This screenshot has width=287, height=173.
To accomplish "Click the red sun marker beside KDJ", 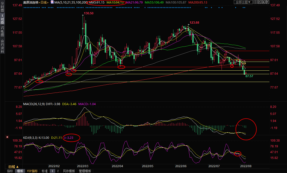I will [7, 137].
